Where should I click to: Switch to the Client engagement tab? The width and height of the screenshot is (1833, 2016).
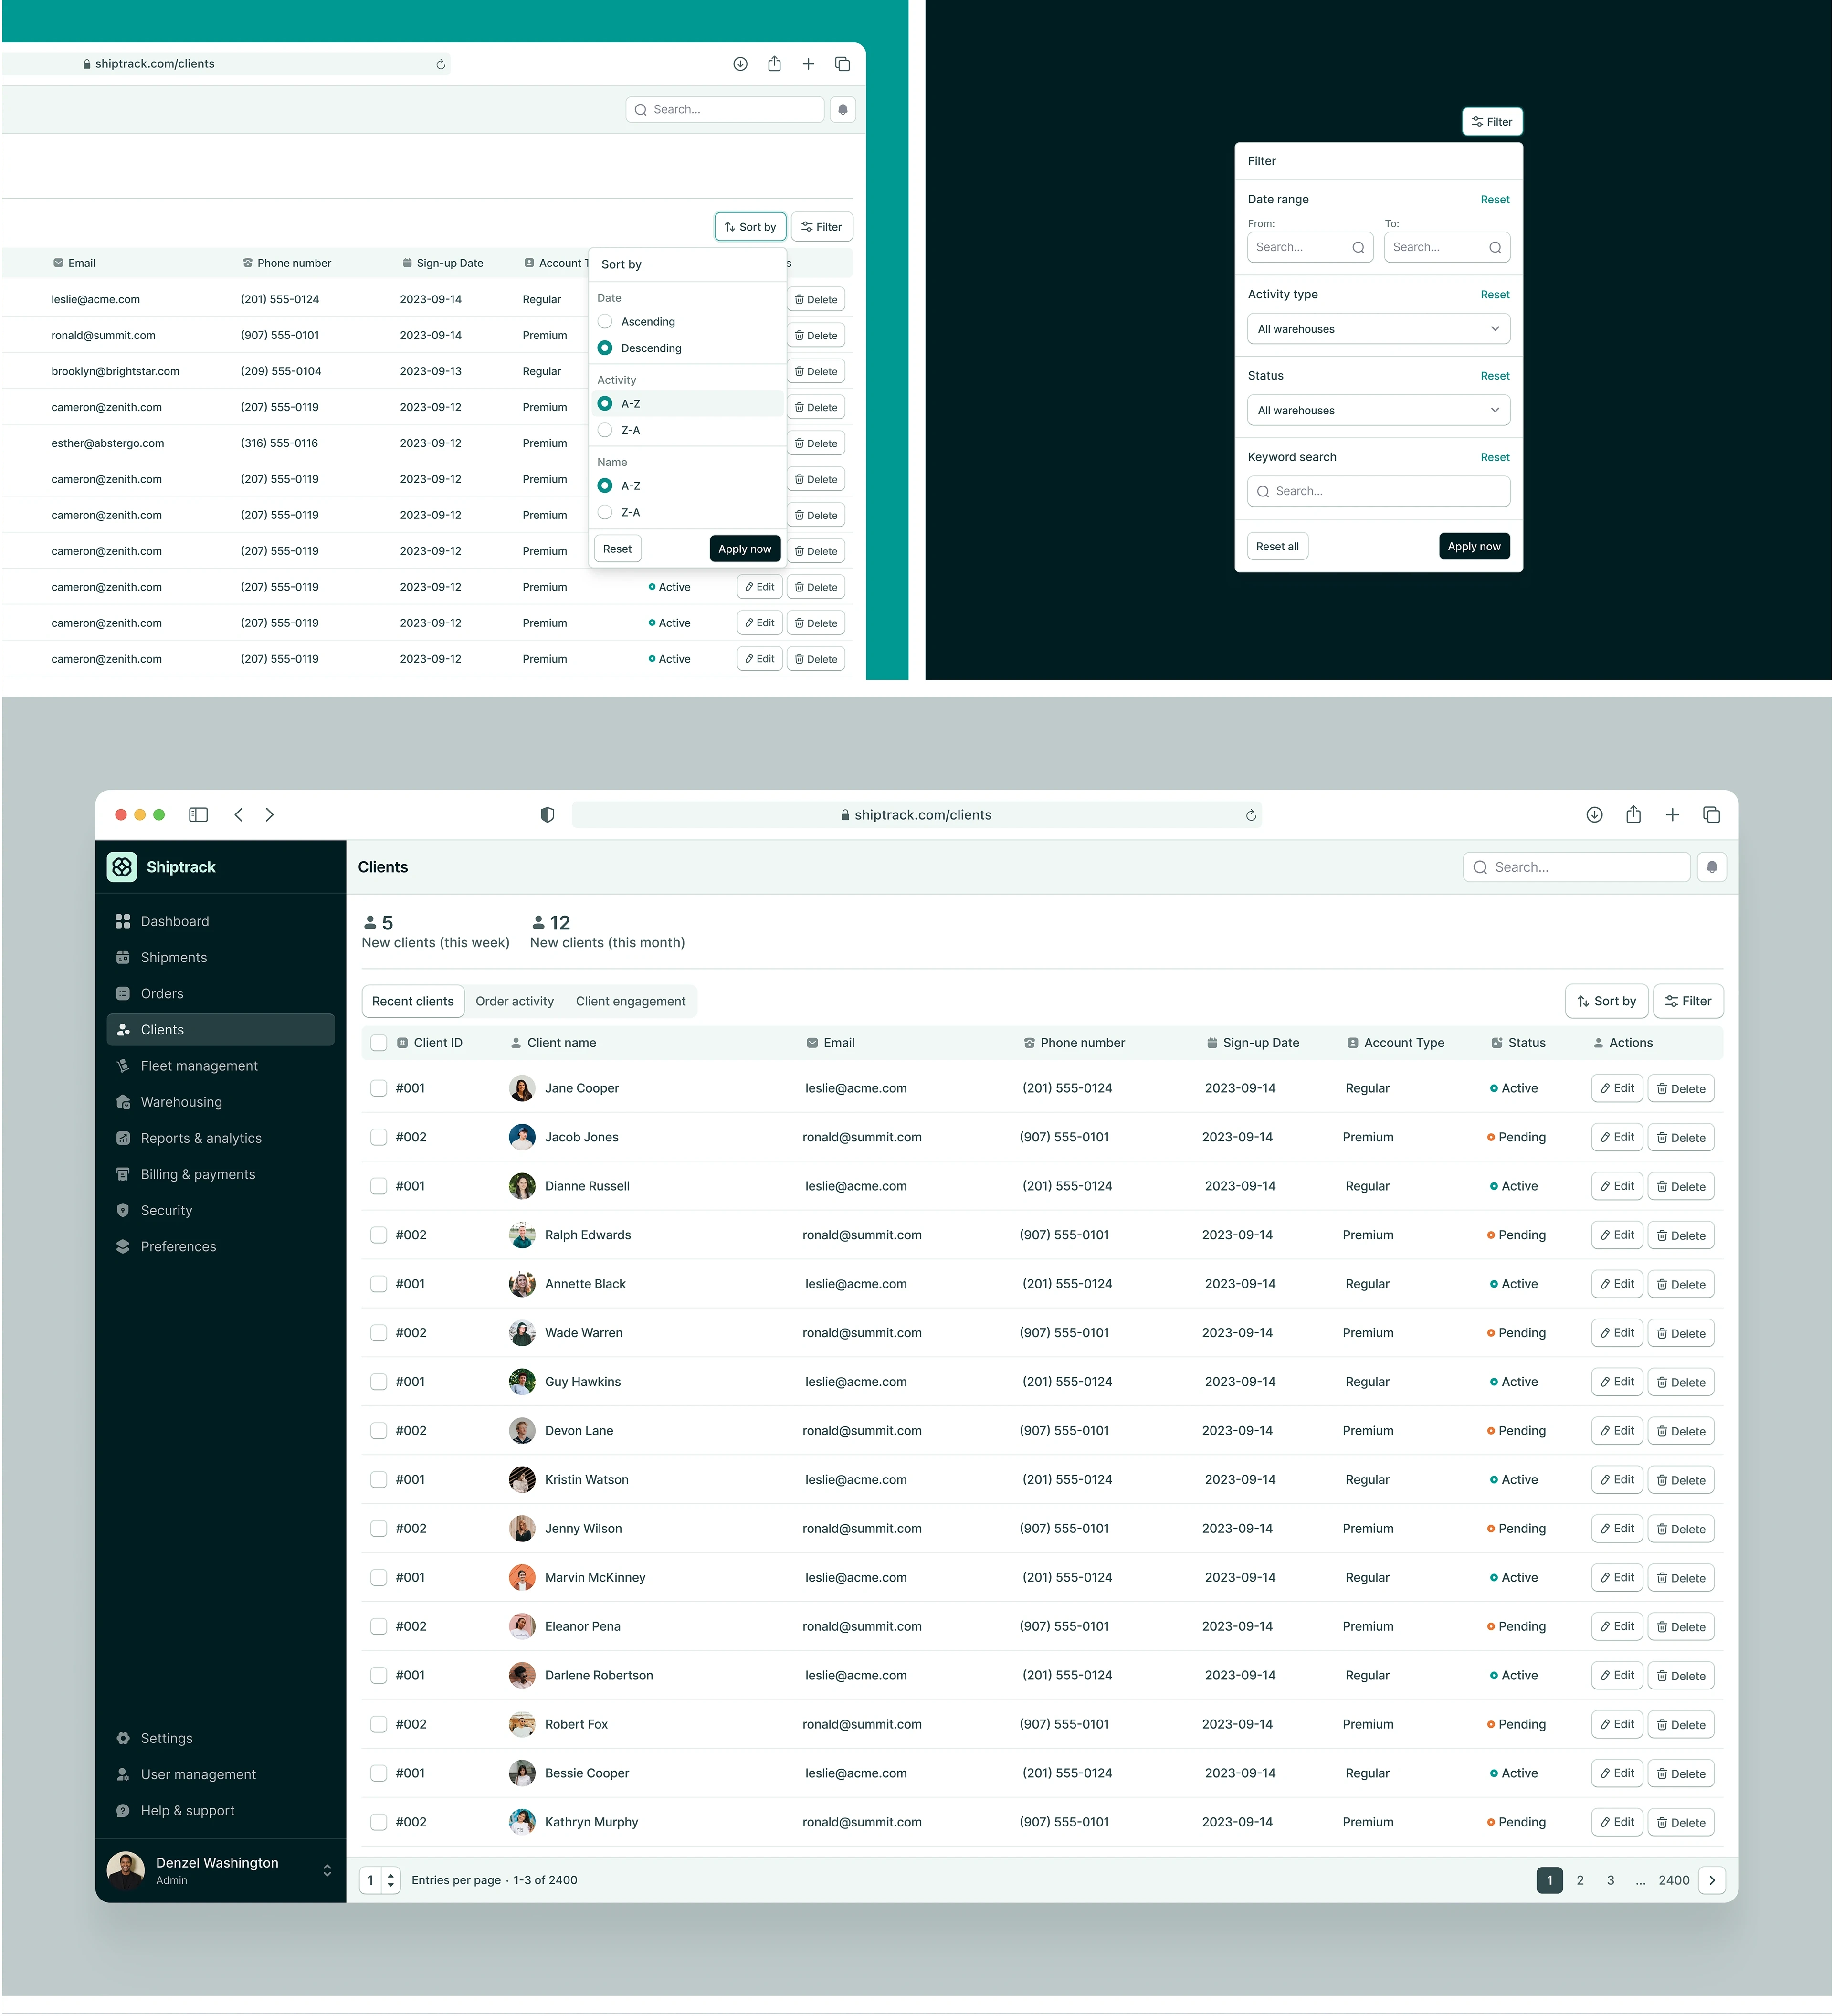coord(630,1001)
